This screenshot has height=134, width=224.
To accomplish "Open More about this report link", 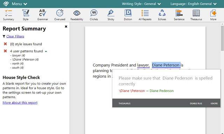I will (20, 103).
